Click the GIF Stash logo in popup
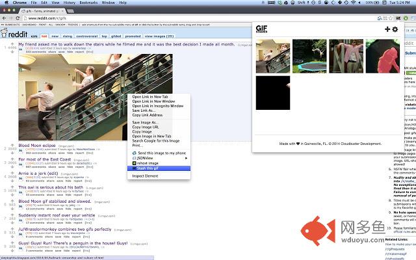Viewport: 416px width, 260px height. 261,29
